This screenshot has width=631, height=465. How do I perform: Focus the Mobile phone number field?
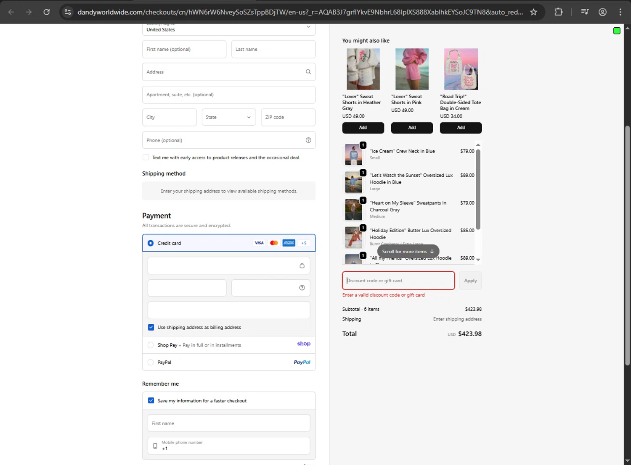229,446
